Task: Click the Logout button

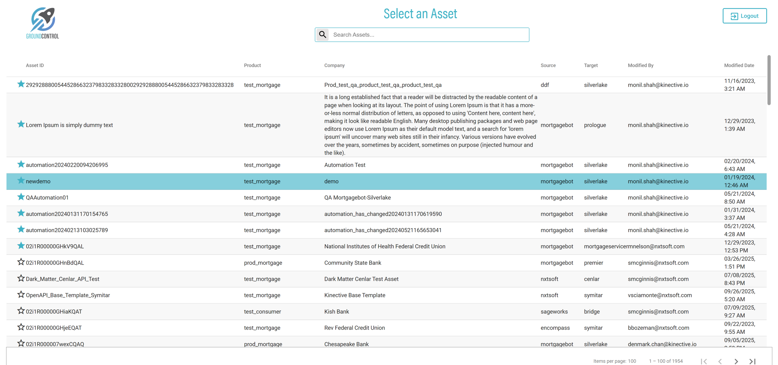Action: coord(744,16)
